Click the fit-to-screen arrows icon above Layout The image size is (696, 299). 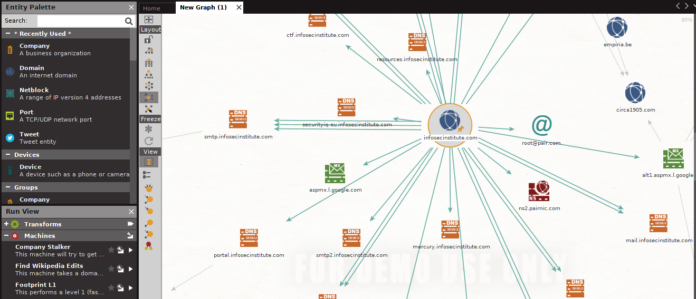point(149,19)
